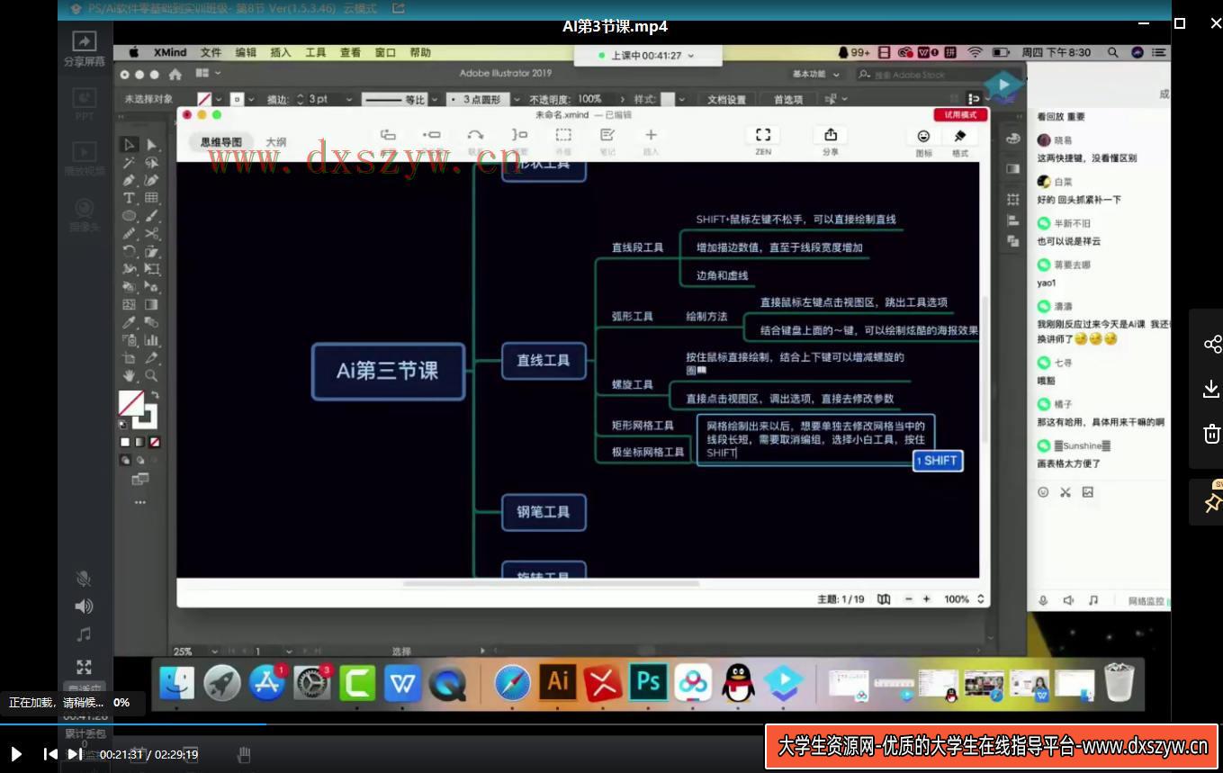Select the Rotate tool

pyautogui.click(x=129, y=251)
